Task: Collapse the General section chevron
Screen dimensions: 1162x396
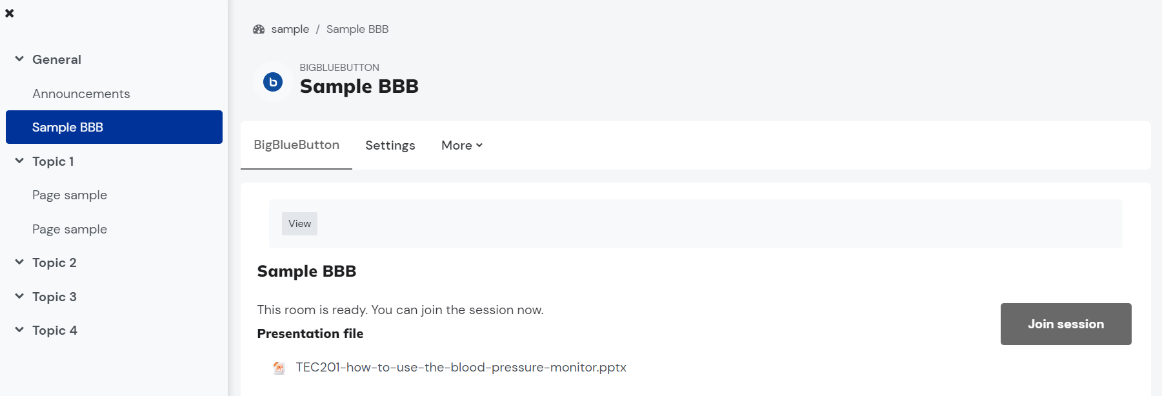Action: pyautogui.click(x=19, y=59)
